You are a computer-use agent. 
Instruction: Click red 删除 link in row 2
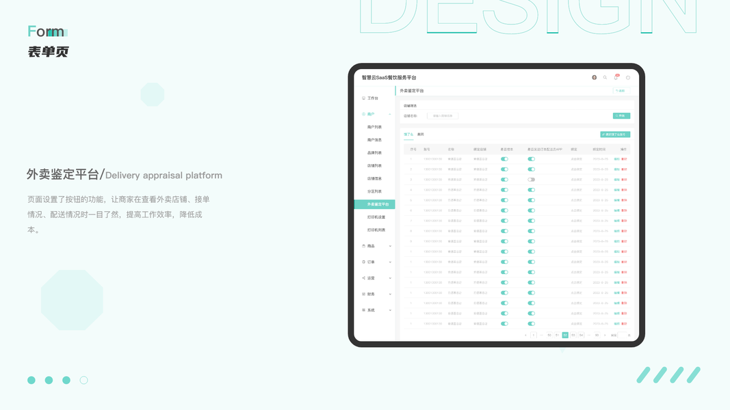pos(625,169)
